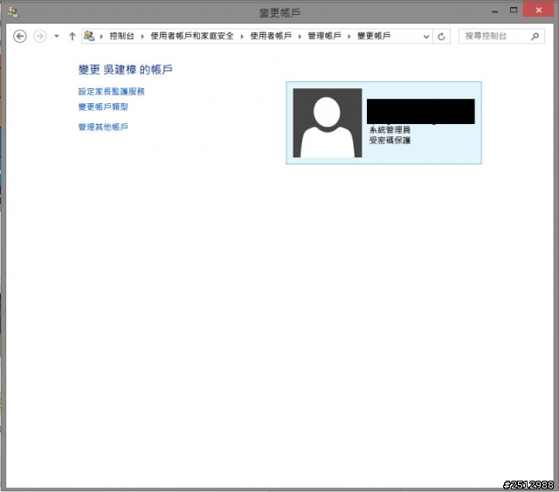559x492 pixels.
Task: Maximize the 變更帳戶 window
Action: 514,10
